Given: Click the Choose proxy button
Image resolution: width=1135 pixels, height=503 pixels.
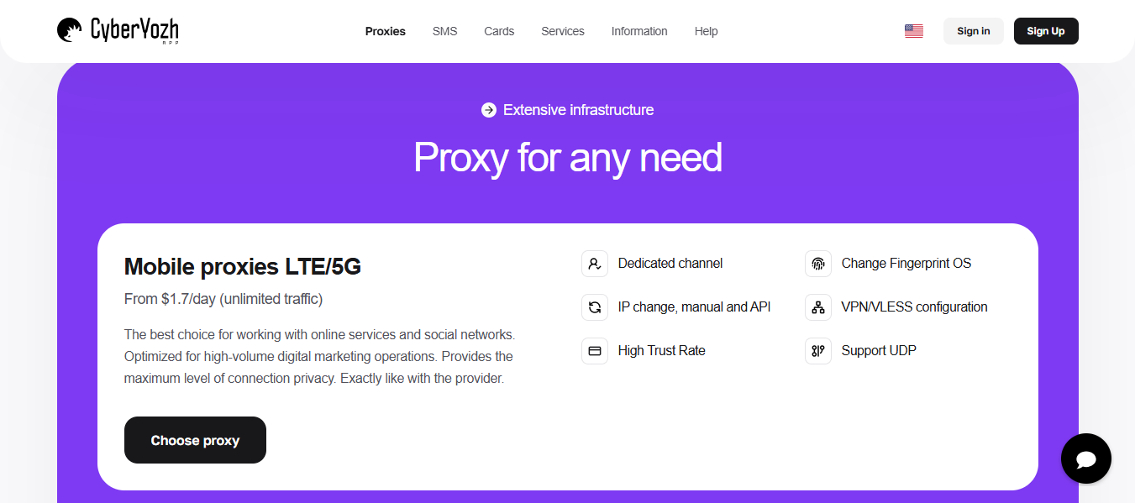Looking at the screenshot, I should (x=195, y=440).
